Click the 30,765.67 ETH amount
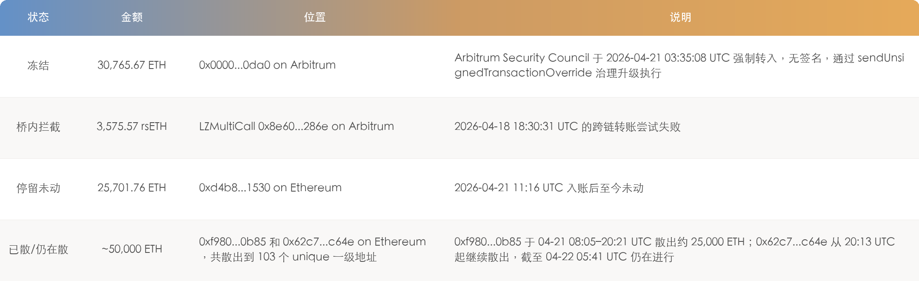Image resolution: width=919 pixels, height=281 pixels. coord(131,65)
